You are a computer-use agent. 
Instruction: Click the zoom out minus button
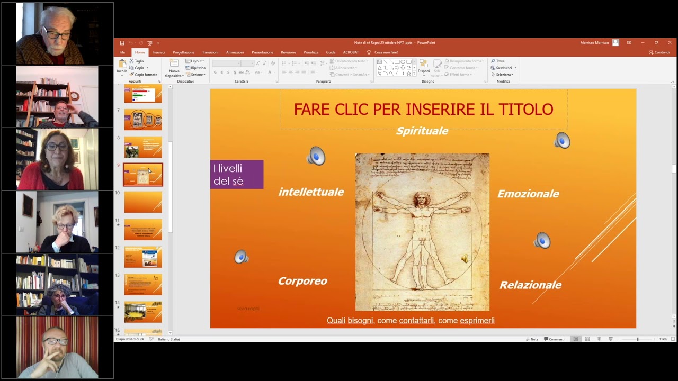tap(620, 339)
